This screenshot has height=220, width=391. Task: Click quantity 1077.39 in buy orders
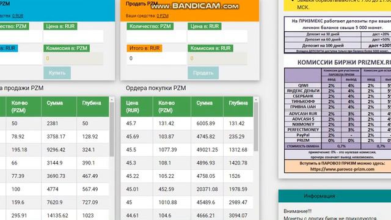point(167,150)
